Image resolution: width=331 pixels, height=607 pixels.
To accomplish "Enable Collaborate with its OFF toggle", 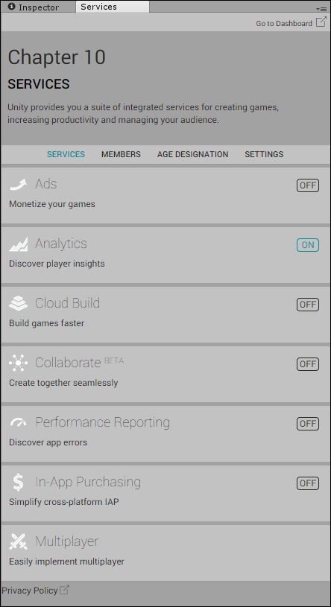I will tap(308, 364).
